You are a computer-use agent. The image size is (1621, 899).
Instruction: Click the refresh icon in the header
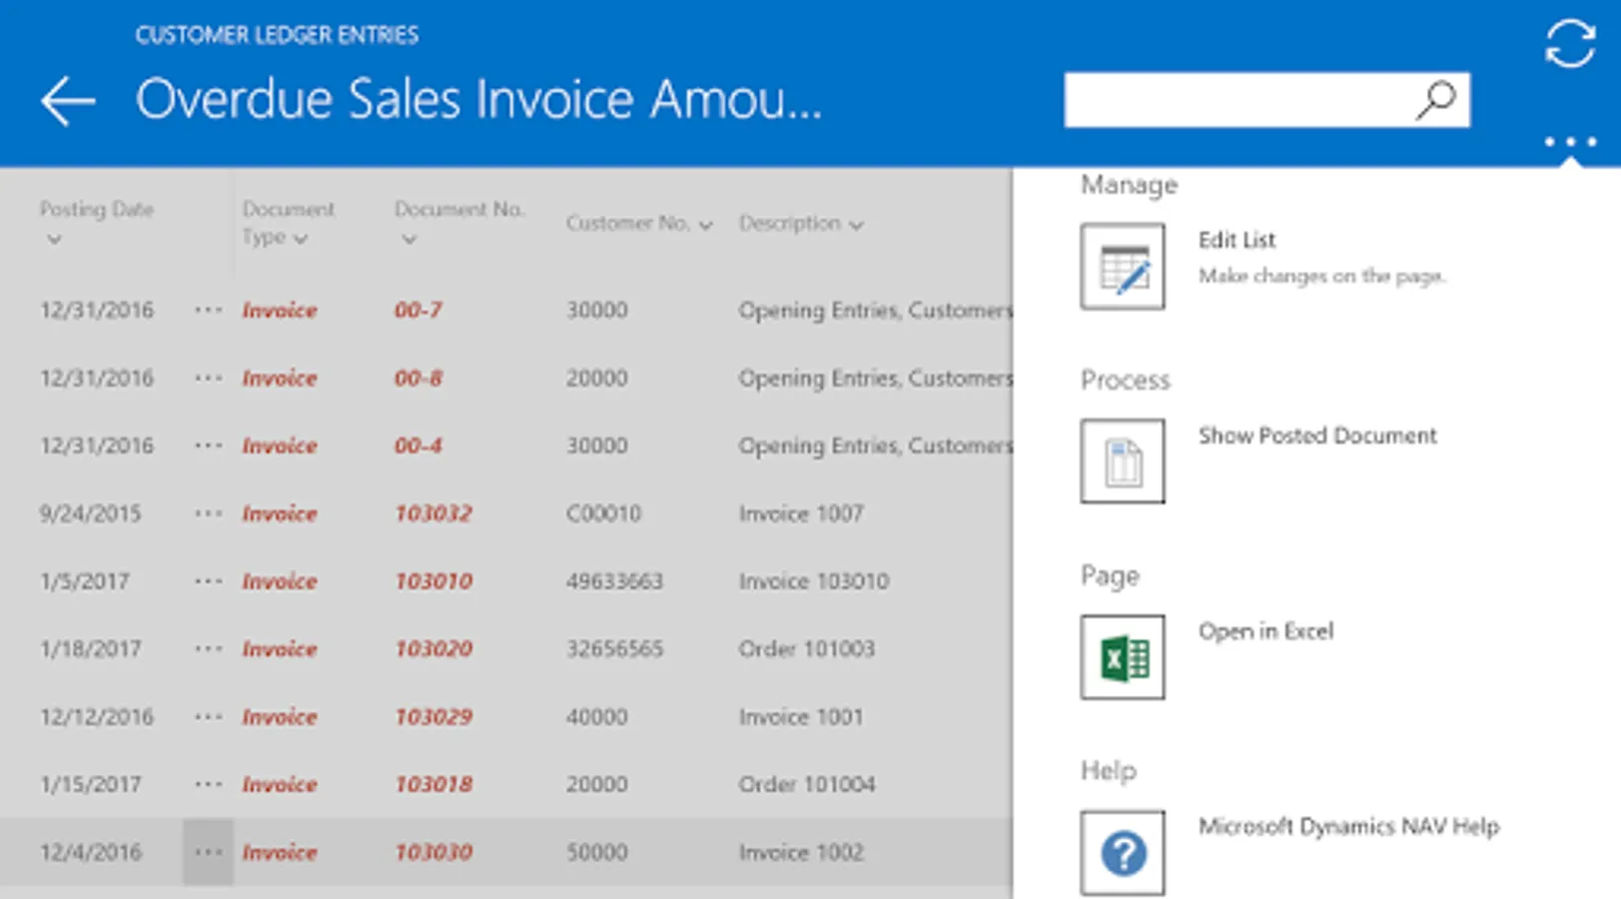pos(1569,43)
